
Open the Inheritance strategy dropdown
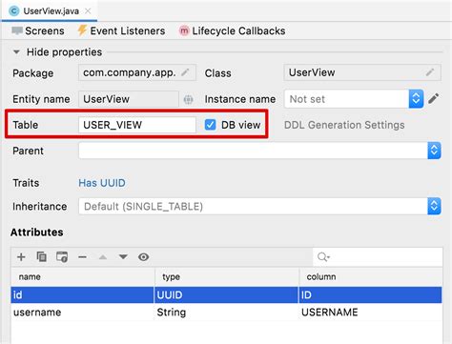[x=434, y=207]
